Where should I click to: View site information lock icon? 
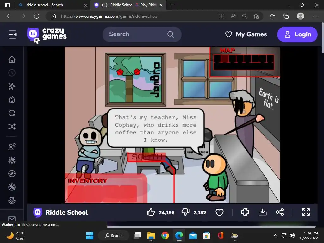coord(54,16)
